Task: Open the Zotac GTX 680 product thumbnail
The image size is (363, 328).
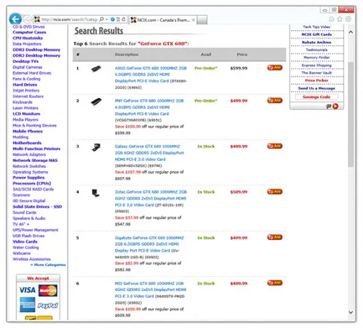Action: pos(96,193)
